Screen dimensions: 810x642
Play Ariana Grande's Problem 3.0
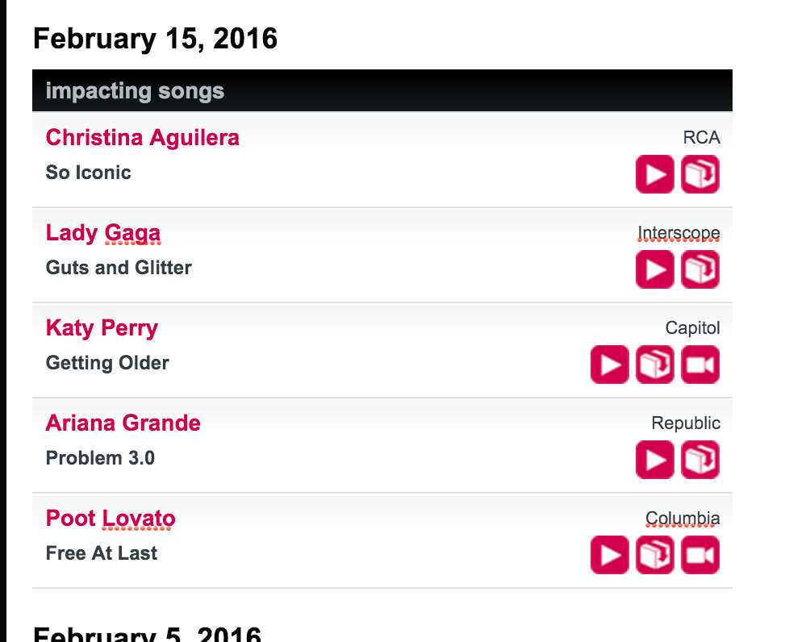654,460
